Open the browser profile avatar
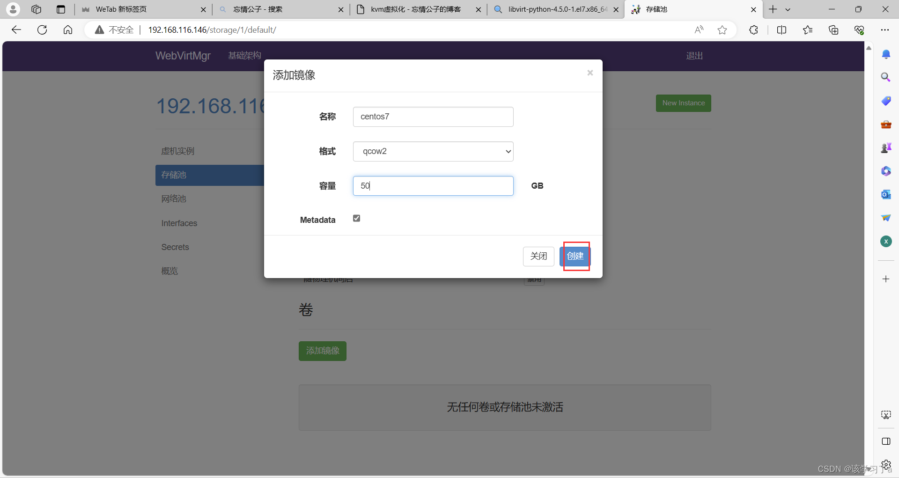 click(x=13, y=9)
